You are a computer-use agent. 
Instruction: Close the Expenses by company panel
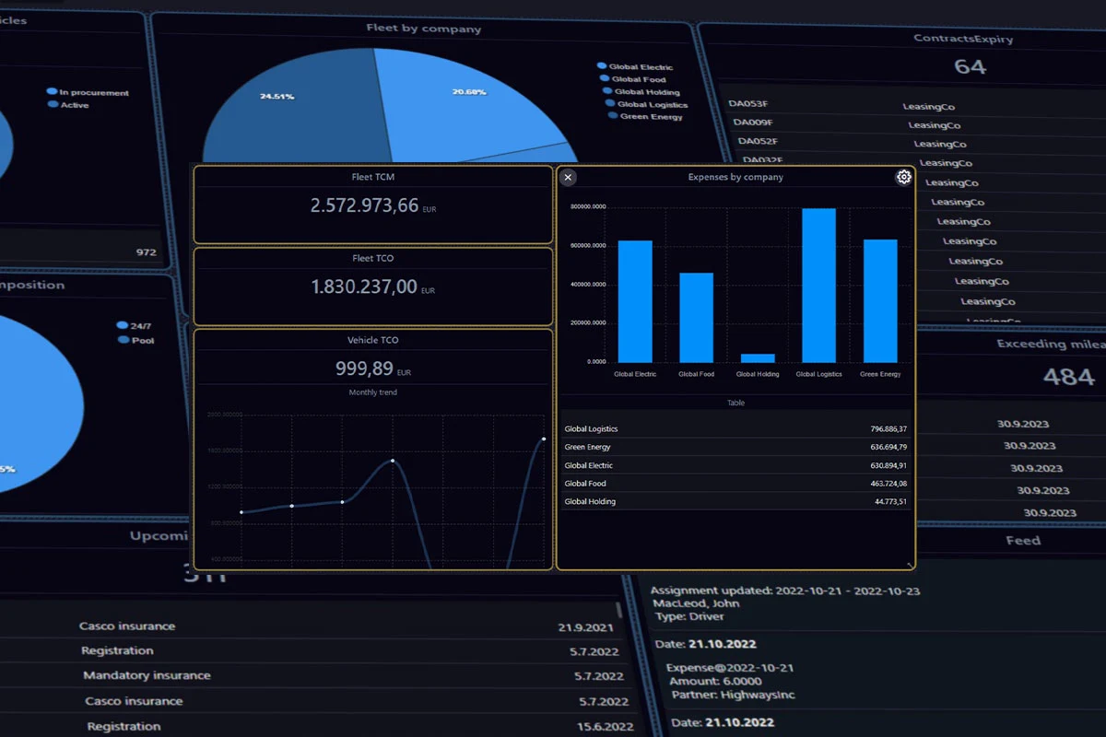[568, 177]
